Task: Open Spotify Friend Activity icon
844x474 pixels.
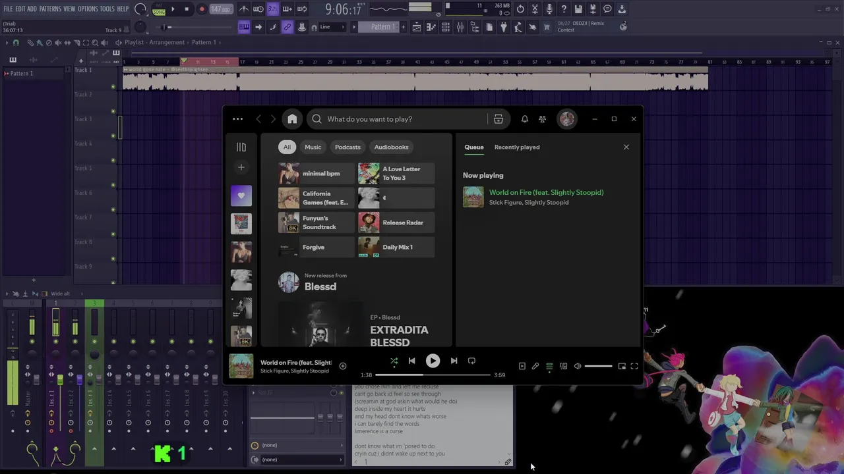Action: 542,119
